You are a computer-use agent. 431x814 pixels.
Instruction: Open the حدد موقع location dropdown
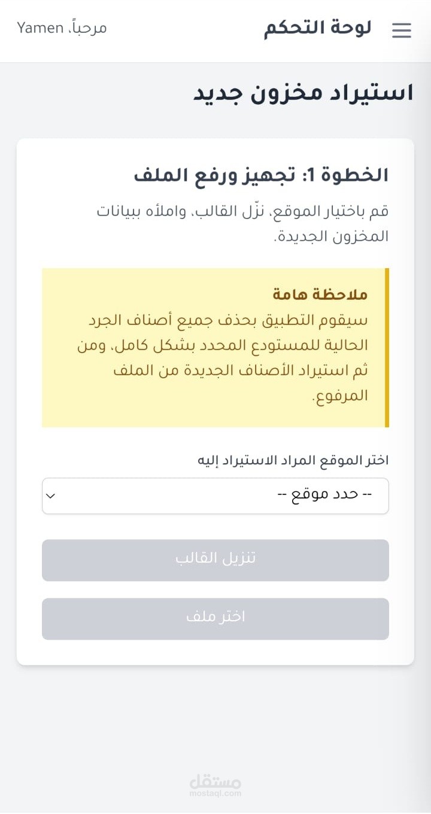[215, 496]
